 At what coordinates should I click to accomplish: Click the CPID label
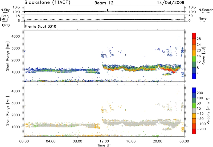(x=6, y=25)
